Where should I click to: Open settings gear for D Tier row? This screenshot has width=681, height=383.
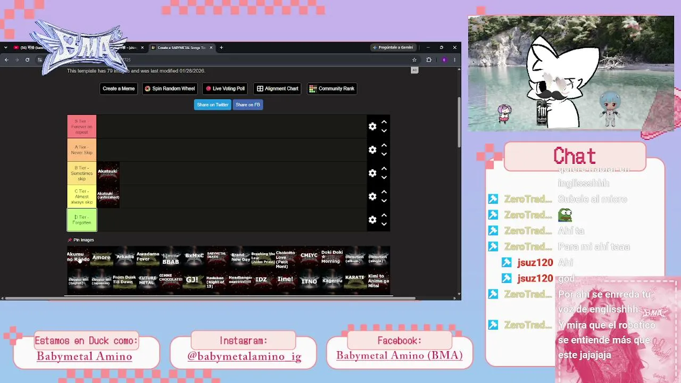pyautogui.click(x=372, y=220)
